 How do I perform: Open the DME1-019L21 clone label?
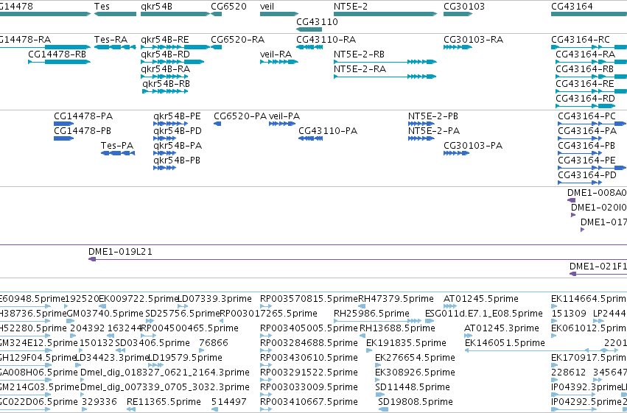tap(120, 252)
